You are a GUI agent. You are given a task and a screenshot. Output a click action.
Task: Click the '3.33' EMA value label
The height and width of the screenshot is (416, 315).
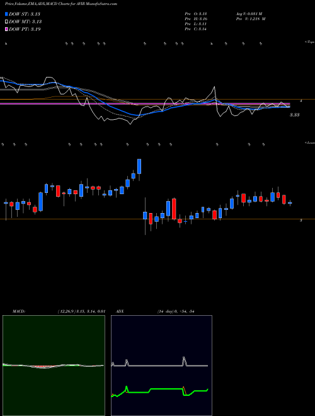(x=294, y=115)
